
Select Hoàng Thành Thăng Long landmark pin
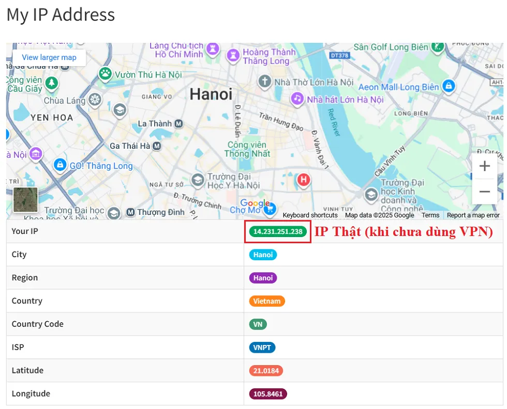click(x=233, y=56)
